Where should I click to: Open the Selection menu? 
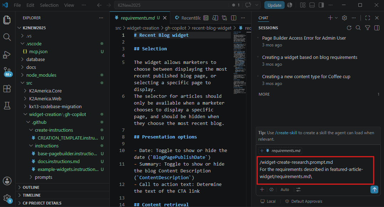[49, 5]
